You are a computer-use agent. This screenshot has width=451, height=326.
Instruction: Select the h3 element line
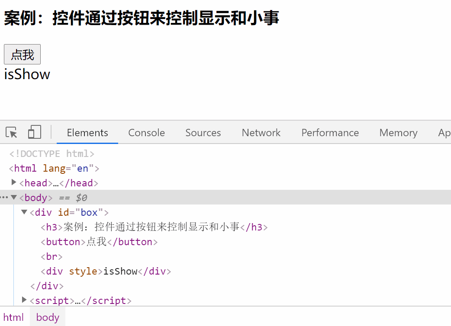154,227
